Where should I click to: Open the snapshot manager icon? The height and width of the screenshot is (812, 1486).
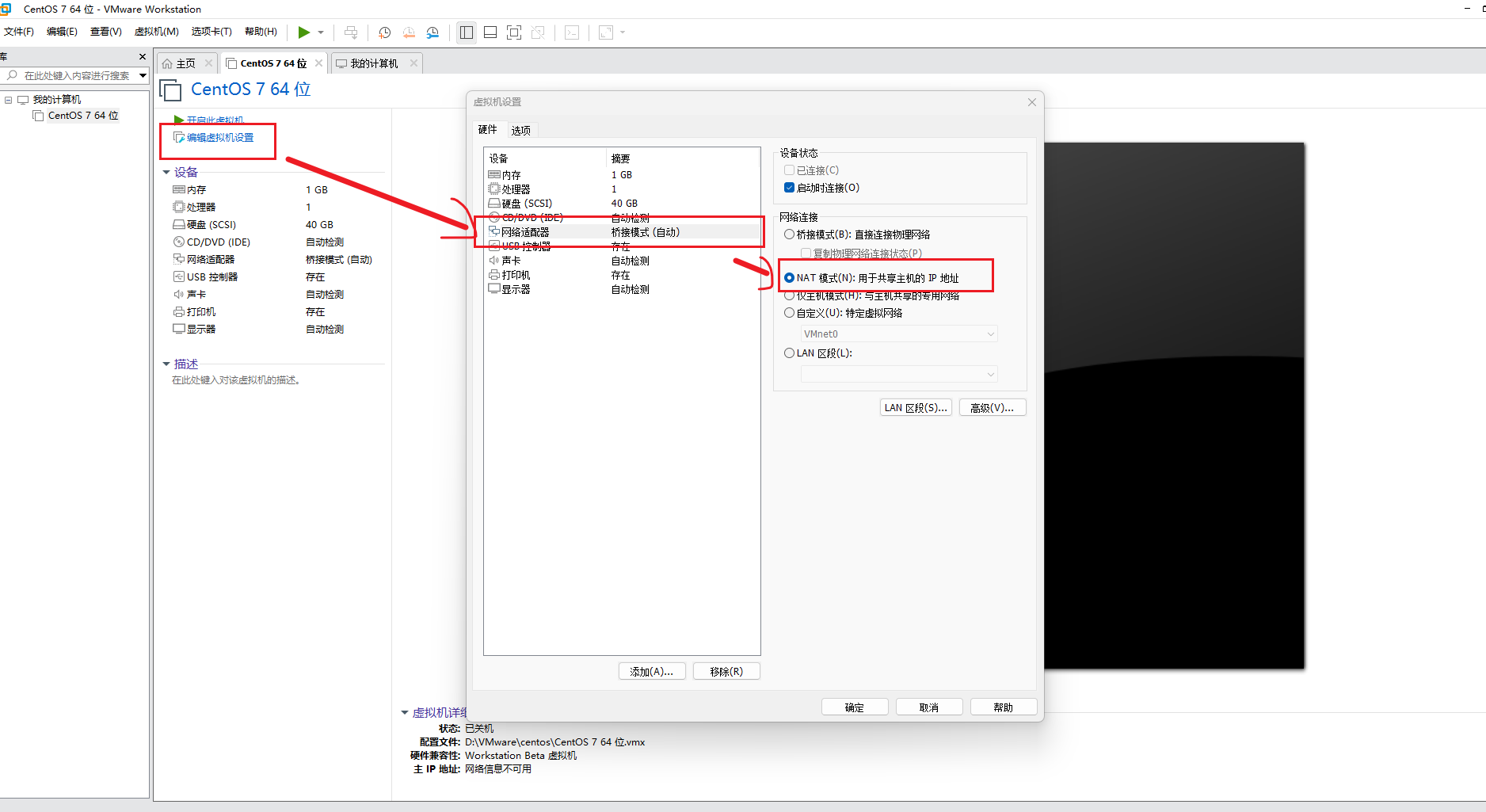click(x=432, y=32)
